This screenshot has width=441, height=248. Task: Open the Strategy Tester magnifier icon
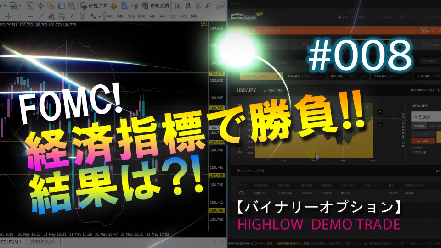72,6
